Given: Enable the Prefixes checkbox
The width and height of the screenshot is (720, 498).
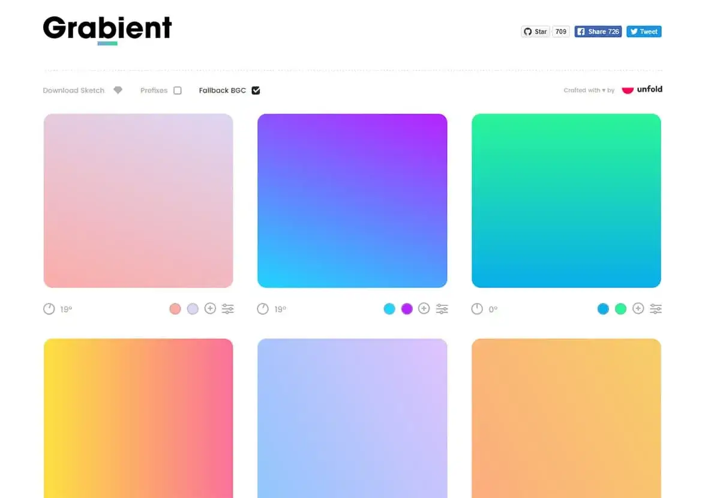Looking at the screenshot, I should pos(178,91).
